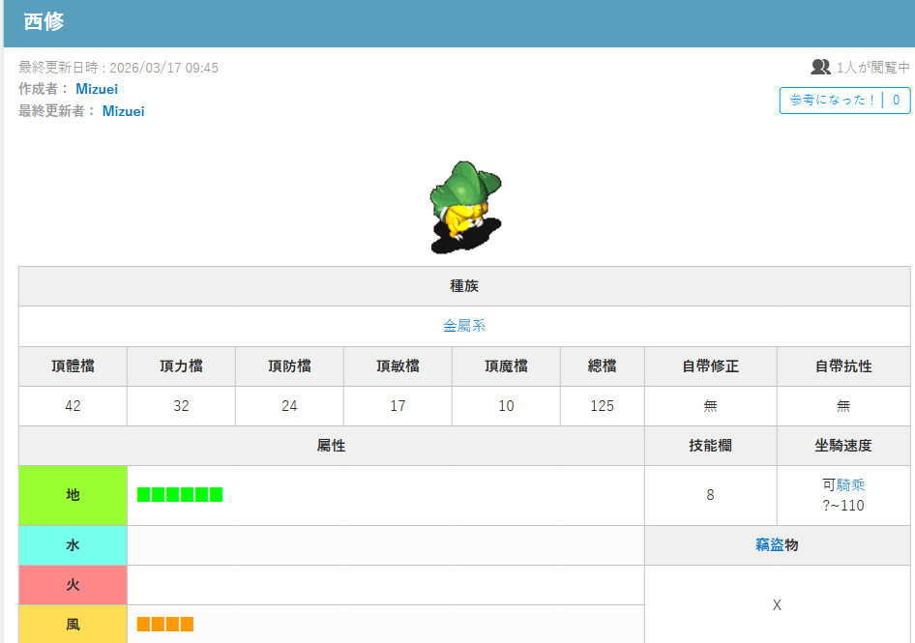Image resolution: width=915 pixels, height=643 pixels.
Task: Click the 頂魔檔 column header
Action: tap(506, 366)
